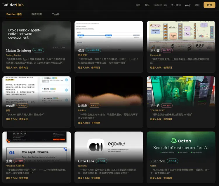Click the AI+开发 tag beside Kuan Zou
The width and height of the screenshot is (219, 186).
pyautogui.click(x=173, y=161)
